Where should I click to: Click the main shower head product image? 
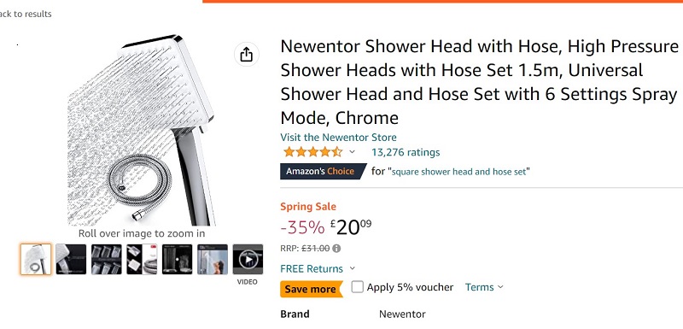[142, 130]
